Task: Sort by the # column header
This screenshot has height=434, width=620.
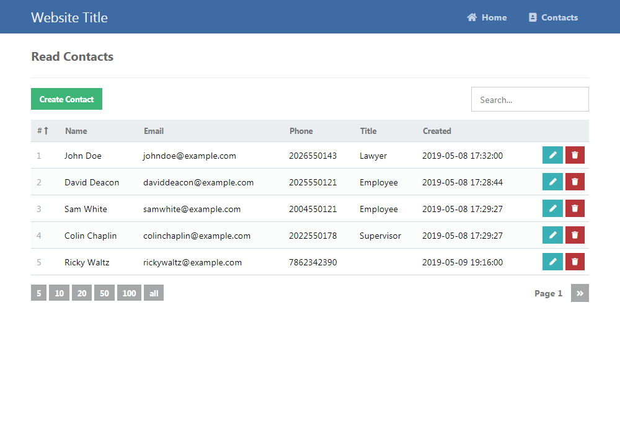Action: click(x=43, y=131)
